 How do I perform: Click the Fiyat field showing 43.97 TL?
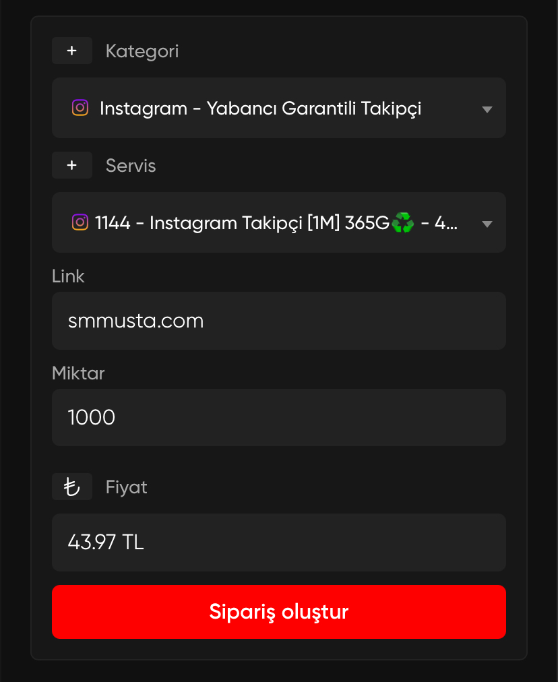click(x=279, y=542)
